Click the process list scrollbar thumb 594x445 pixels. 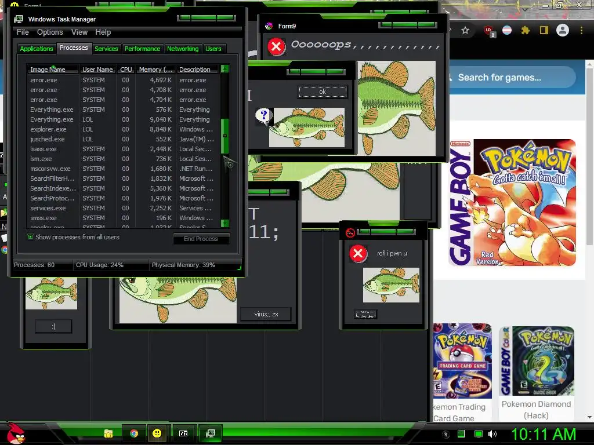click(224, 136)
